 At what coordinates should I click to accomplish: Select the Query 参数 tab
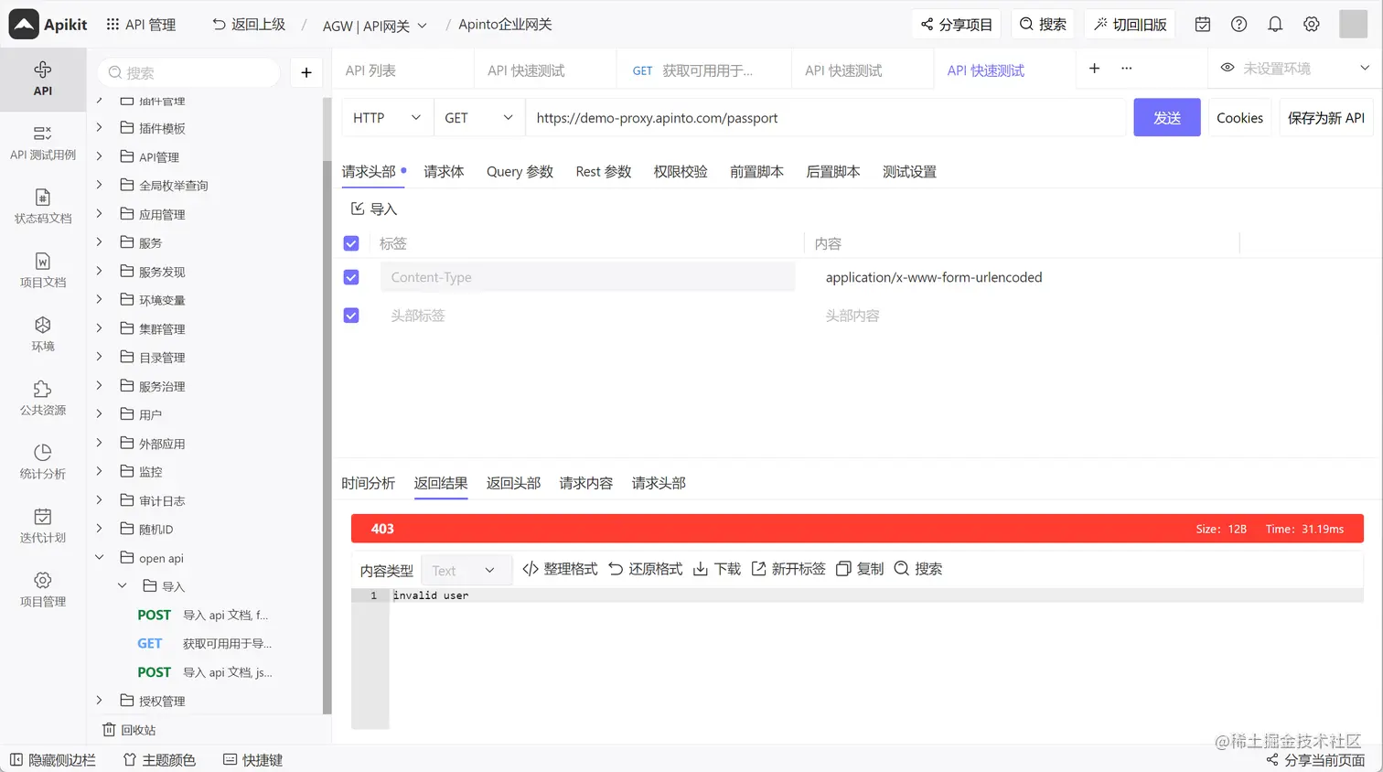tap(520, 172)
